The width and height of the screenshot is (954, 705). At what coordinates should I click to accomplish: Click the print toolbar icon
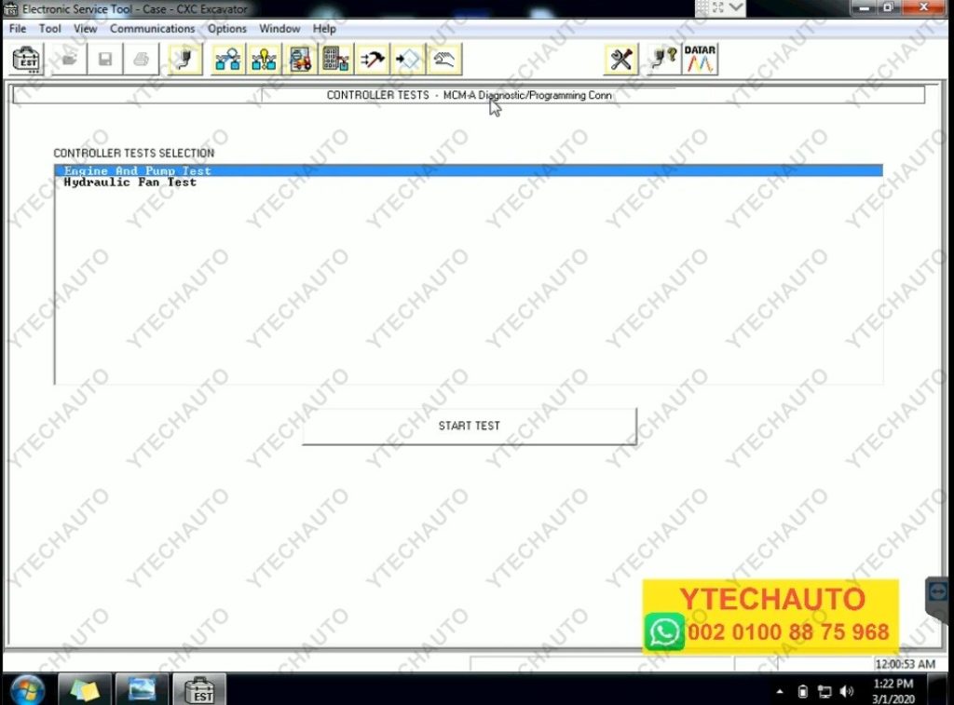click(141, 60)
